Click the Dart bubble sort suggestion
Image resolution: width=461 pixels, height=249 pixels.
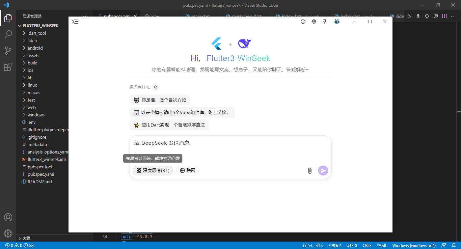coord(169,125)
